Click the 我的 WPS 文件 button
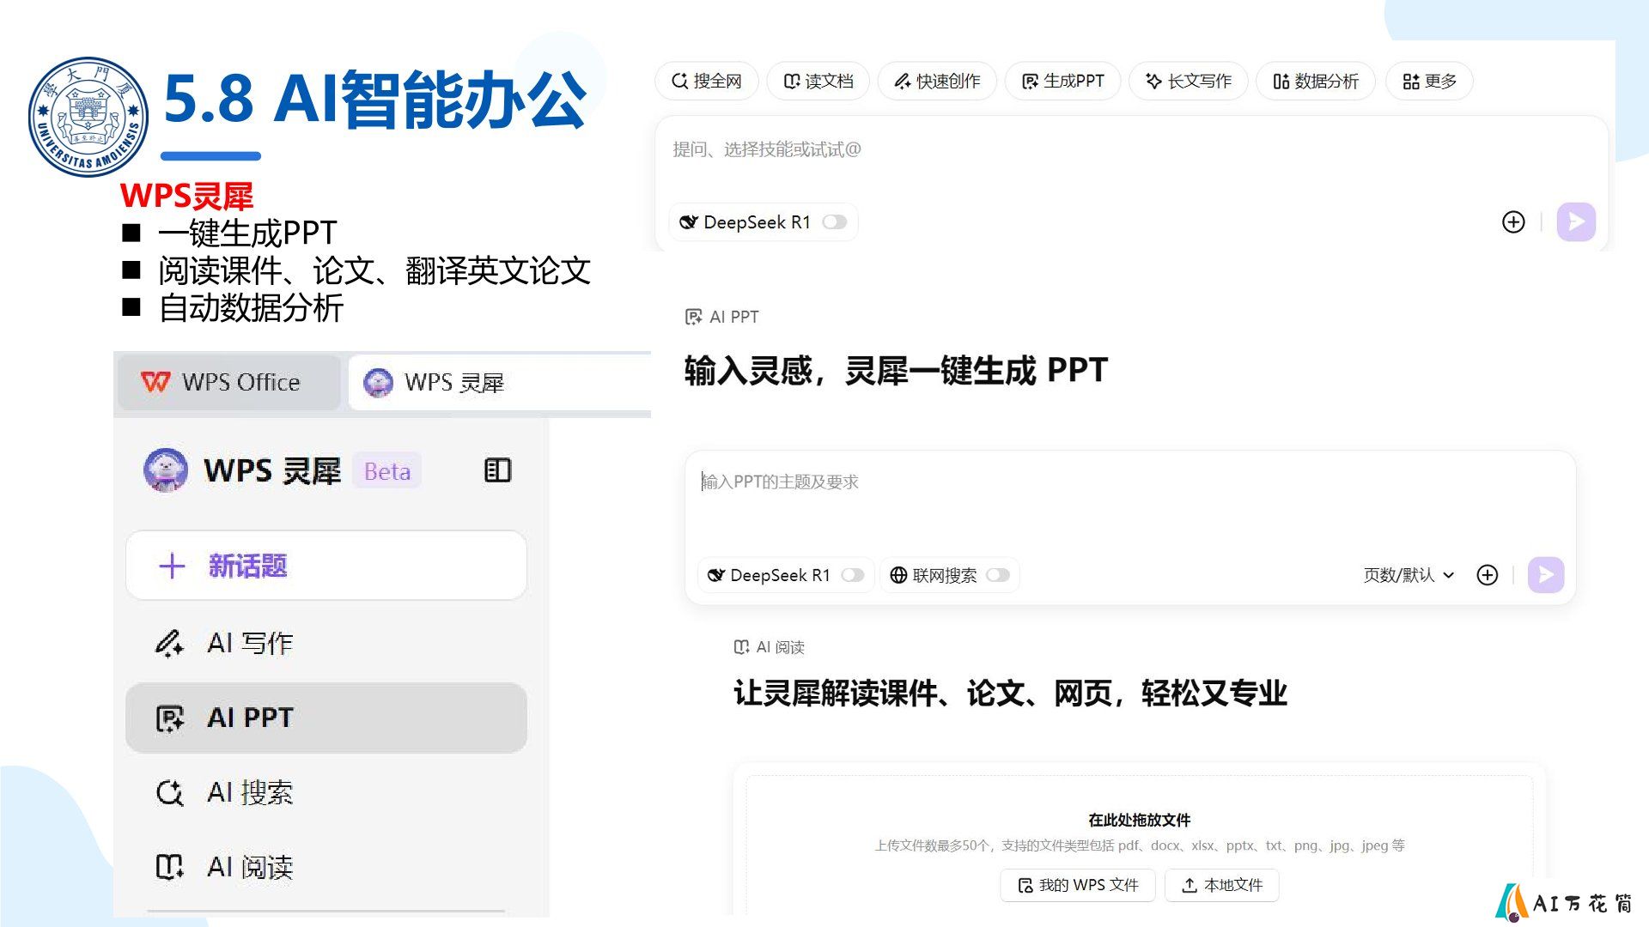The image size is (1649, 927). (1078, 885)
